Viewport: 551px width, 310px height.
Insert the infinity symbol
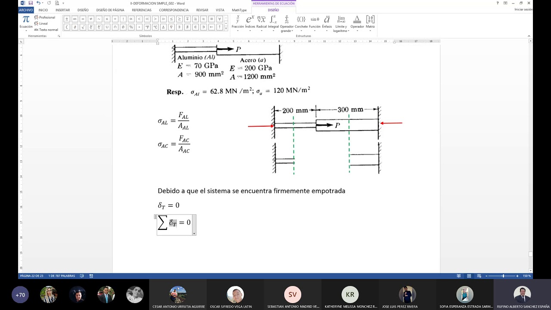75,19
